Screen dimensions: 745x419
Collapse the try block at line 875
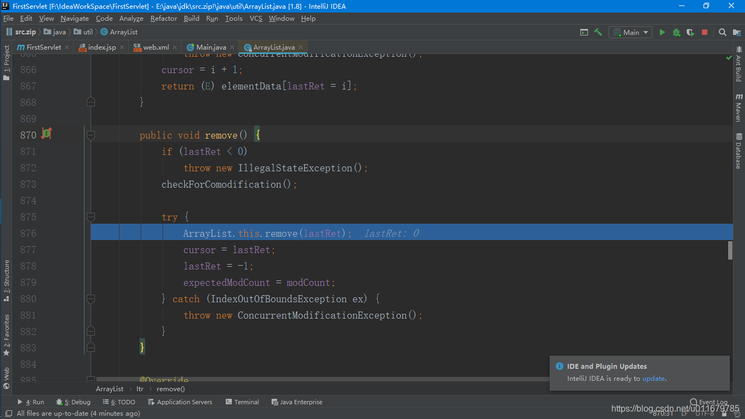[91, 217]
